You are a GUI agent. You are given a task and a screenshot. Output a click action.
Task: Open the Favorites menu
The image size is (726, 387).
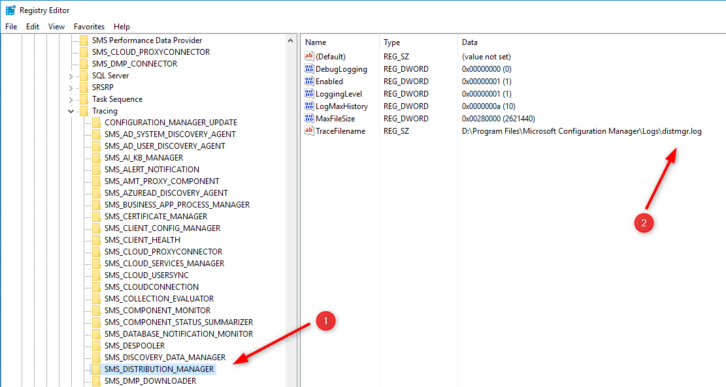point(89,27)
